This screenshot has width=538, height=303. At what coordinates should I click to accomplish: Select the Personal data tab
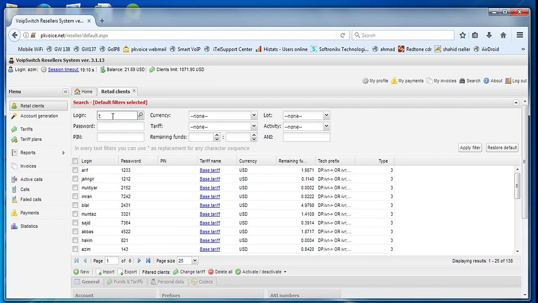click(x=167, y=282)
